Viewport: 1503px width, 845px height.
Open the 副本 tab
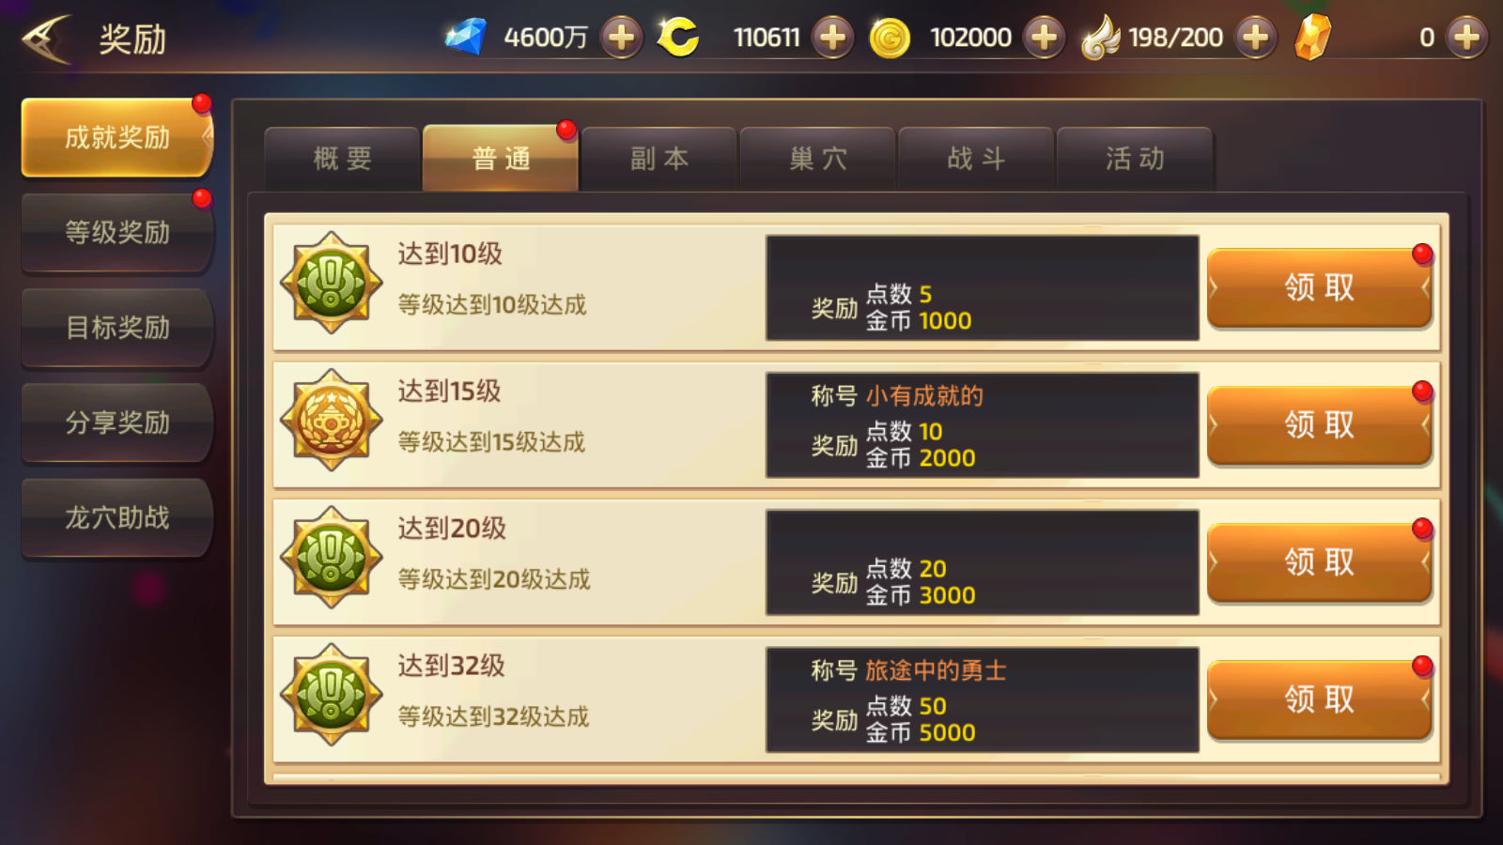pyautogui.click(x=659, y=159)
